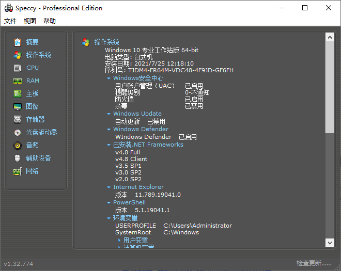341x271 pixels.
Task: Open the 网络 network section
Action: coord(32,171)
